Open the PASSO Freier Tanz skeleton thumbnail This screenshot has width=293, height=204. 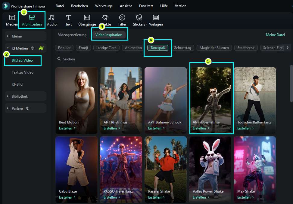pyautogui.click(x=121, y=169)
